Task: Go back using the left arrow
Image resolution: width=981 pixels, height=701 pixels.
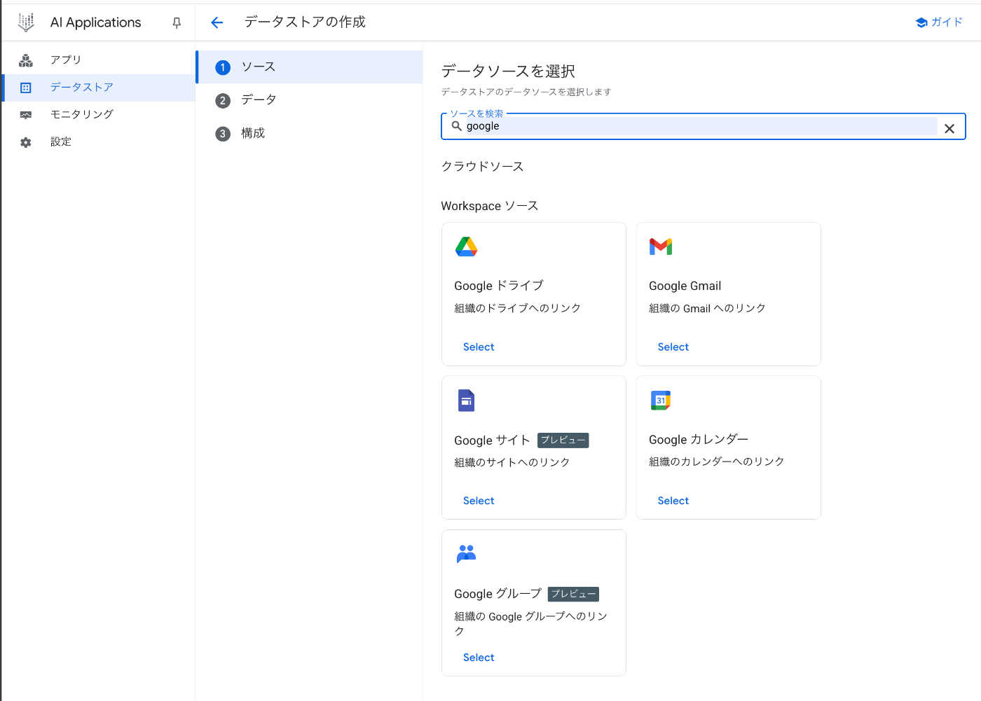Action: [217, 23]
